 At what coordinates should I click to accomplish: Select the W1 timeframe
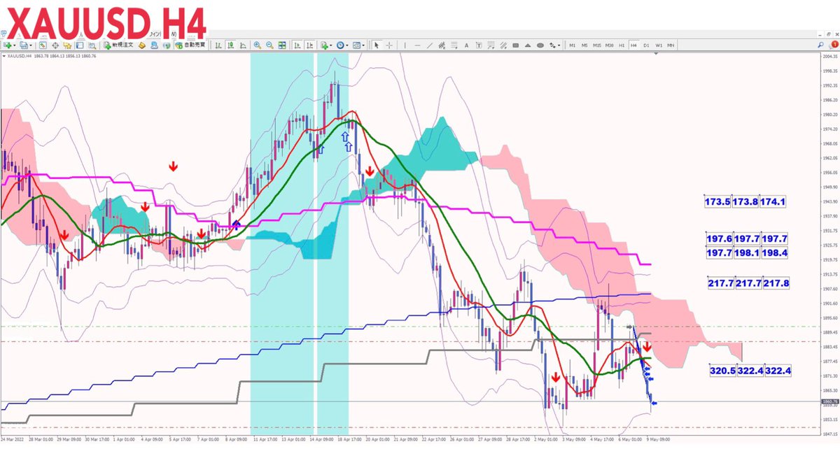(659, 45)
